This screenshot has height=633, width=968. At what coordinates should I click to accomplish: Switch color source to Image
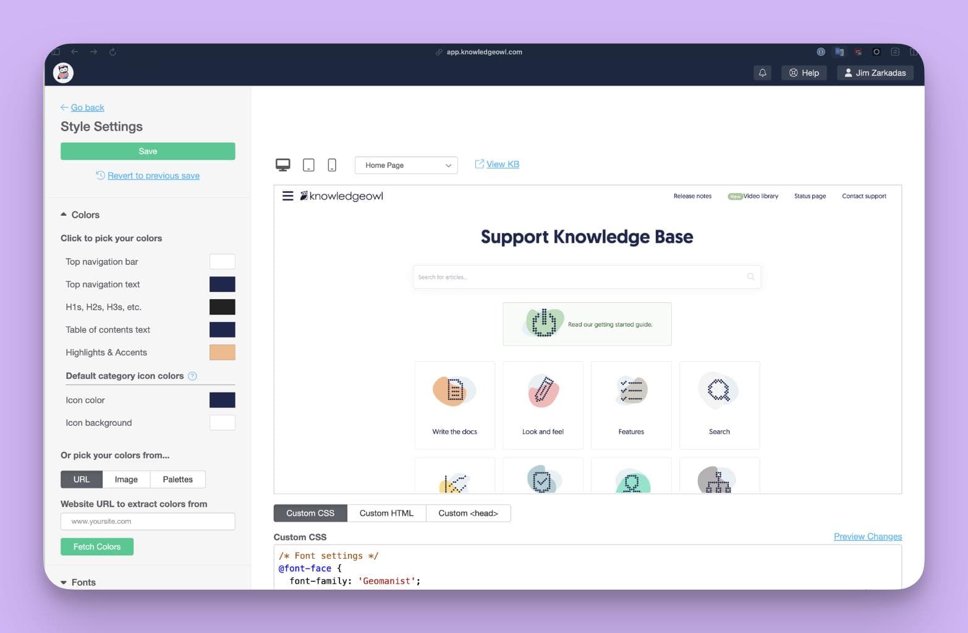(x=125, y=479)
